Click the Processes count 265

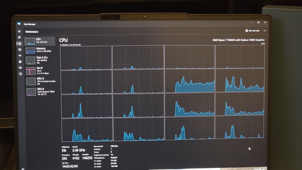point(65,159)
